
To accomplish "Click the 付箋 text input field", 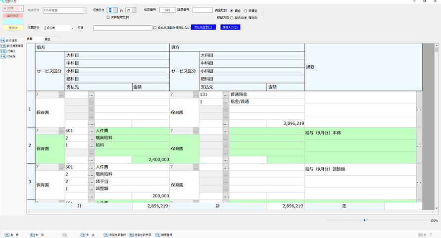I will [x=123, y=28].
